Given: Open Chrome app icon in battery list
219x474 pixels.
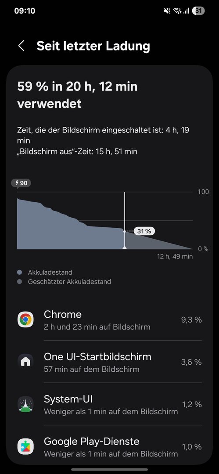Looking at the screenshot, I should pos(25,319).
